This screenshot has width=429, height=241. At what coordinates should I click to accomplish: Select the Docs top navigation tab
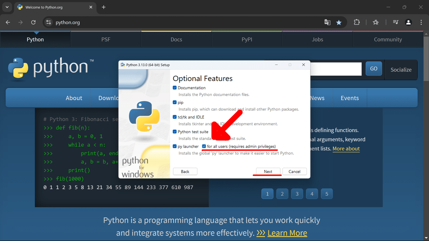(176, 39)
